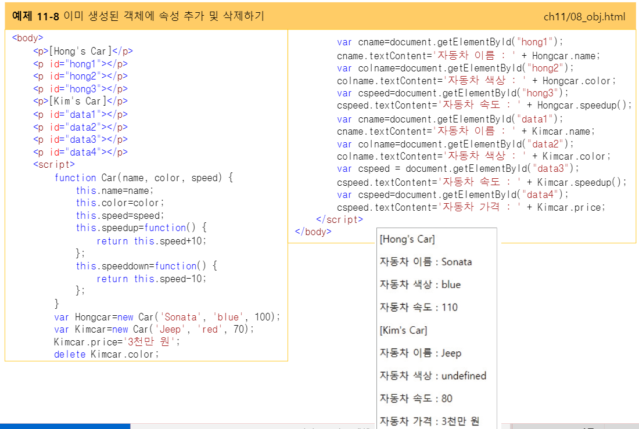Click the line containing getElementById("data3")
This screenshot has height=429, width=639.
458,168
